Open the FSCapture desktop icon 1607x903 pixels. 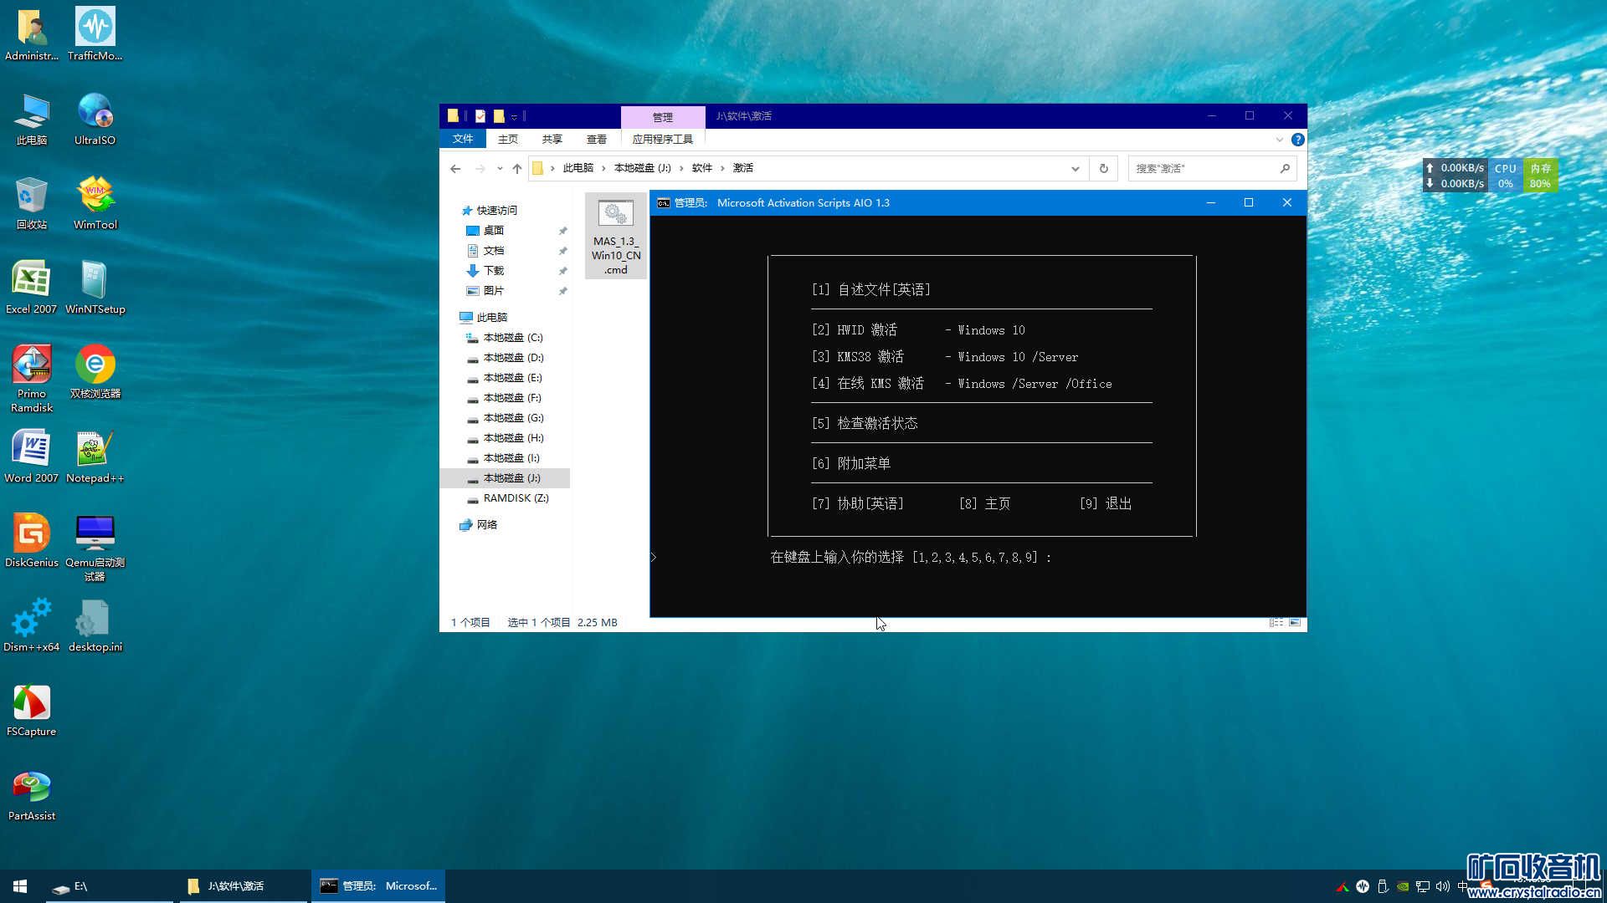[32, 709]
